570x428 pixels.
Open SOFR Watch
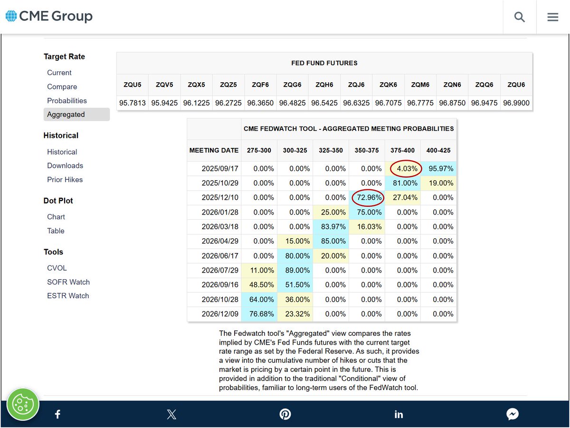pyautogui.click(x=68, y=282)
